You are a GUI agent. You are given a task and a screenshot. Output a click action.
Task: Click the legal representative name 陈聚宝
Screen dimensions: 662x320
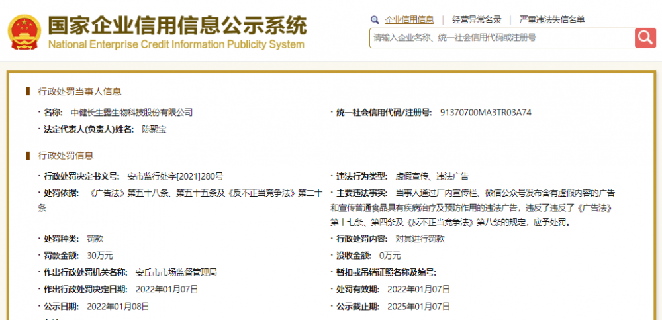click(x=154, y=129)
